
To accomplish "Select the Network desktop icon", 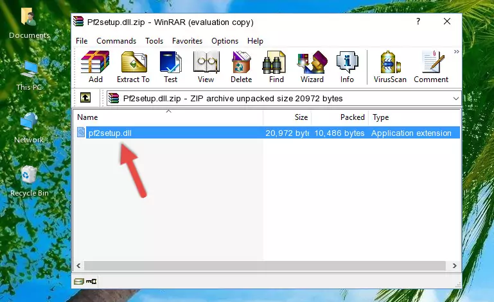I will pos(29,128).
